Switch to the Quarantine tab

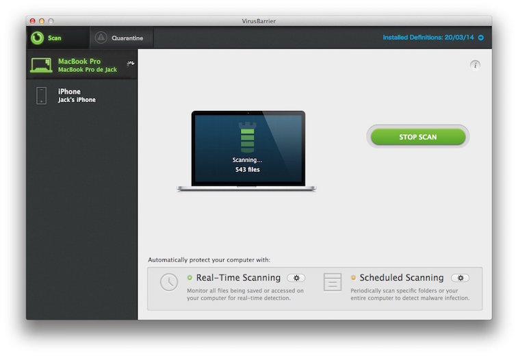pos(127,38)
